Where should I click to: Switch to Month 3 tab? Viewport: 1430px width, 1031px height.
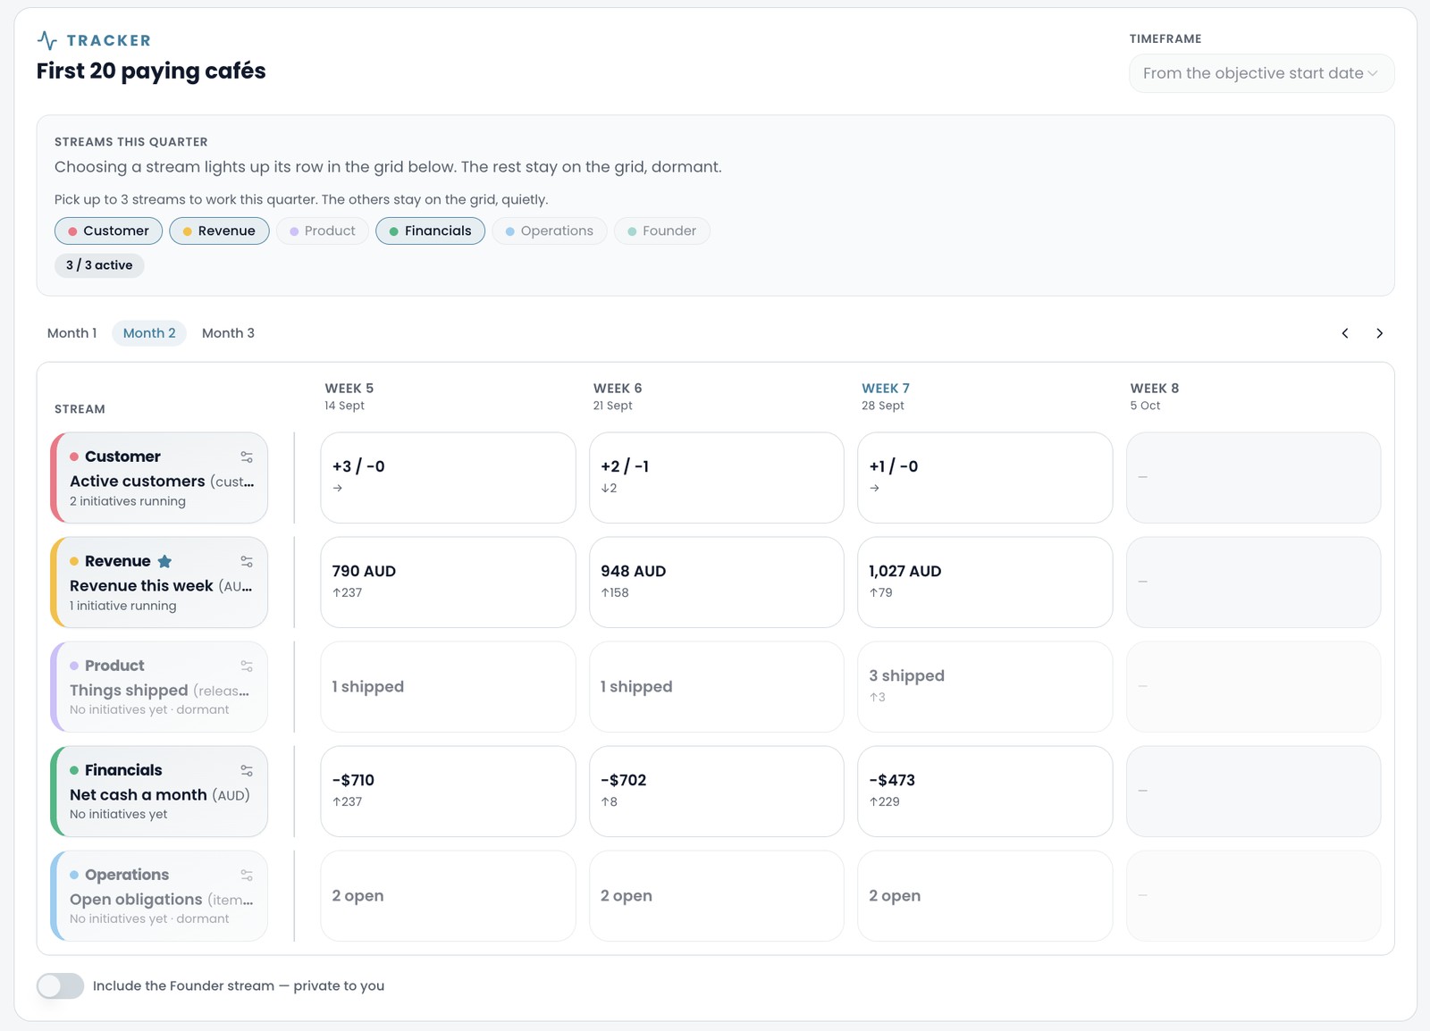tap(228, 333)
